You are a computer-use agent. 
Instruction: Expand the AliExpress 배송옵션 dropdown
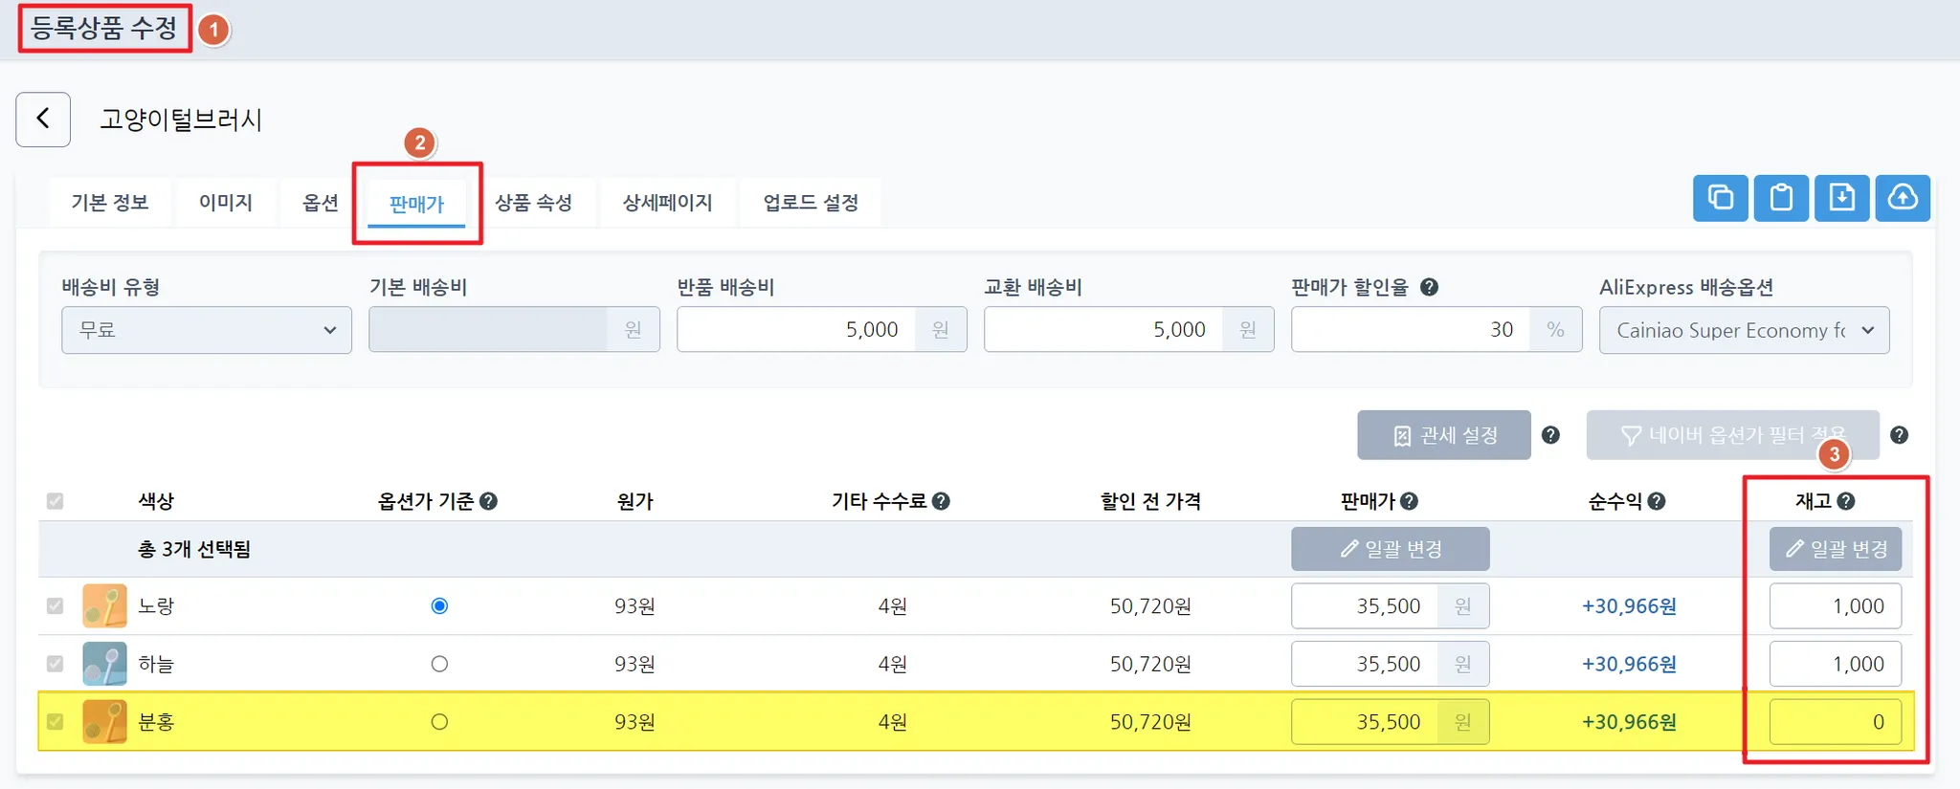pyautogui.click(x=1743, y=330)
